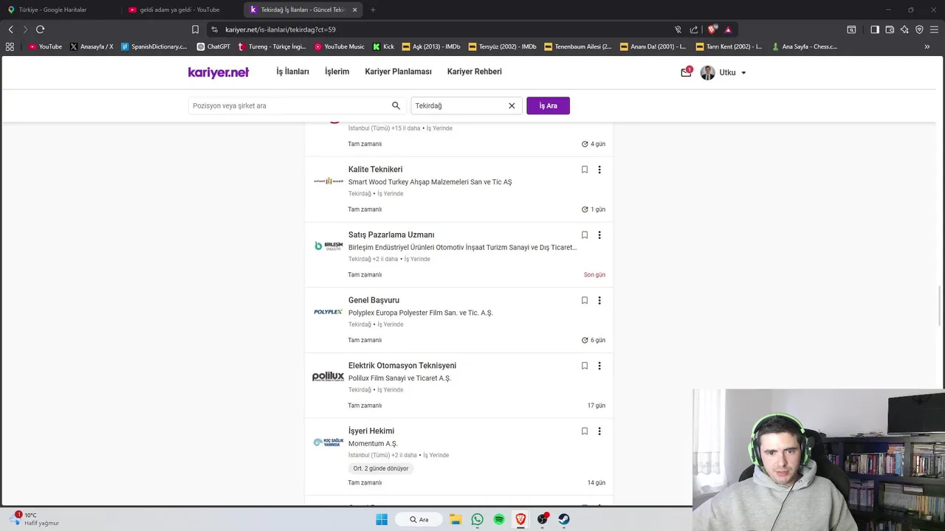Focus the position or company search field
Image resolution: width=945 pixels, height=531 pixels.
click(297, 105)
